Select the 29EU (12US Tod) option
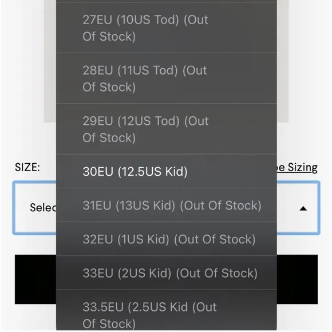 click(x=167, y=129)
